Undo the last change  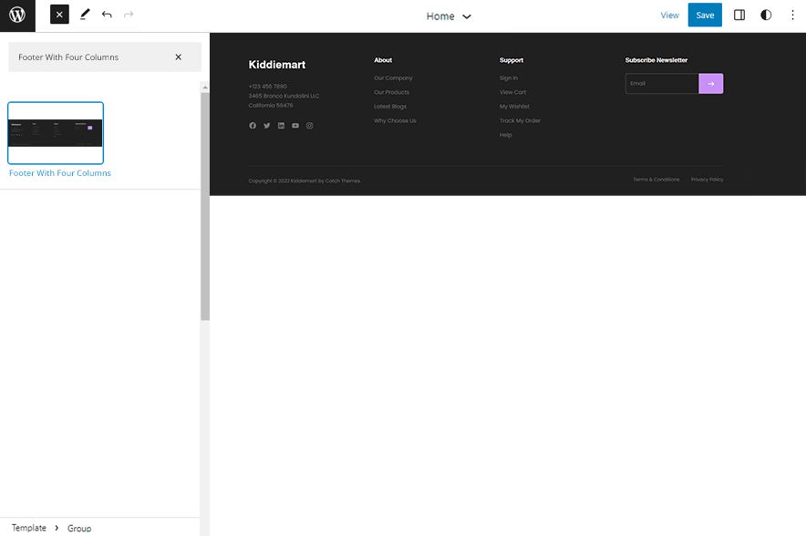107,15
